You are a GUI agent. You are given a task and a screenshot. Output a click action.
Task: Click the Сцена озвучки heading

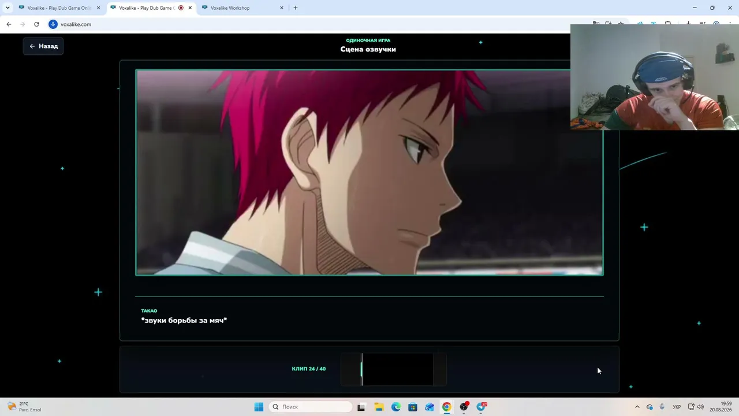(x=368, y=49)
